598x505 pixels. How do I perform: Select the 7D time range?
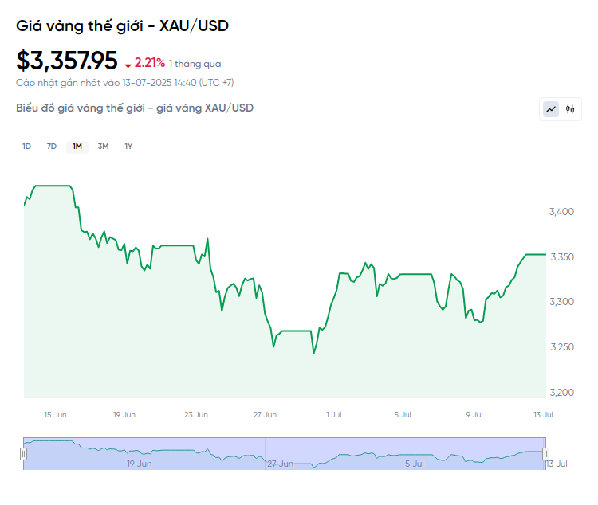coord(52,146)
